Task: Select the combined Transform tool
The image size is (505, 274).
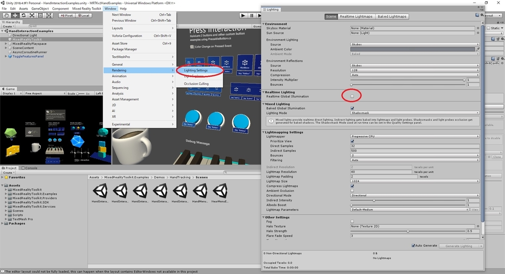Action: click(49, 16)
